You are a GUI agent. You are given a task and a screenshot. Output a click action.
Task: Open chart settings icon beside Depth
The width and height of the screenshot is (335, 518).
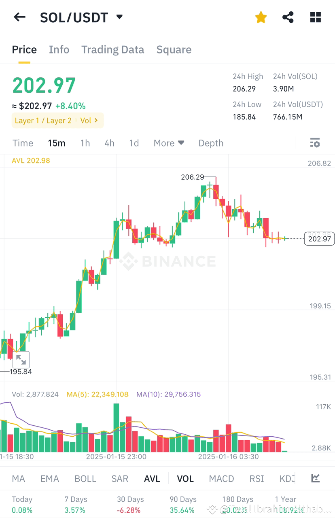point(315,143)
